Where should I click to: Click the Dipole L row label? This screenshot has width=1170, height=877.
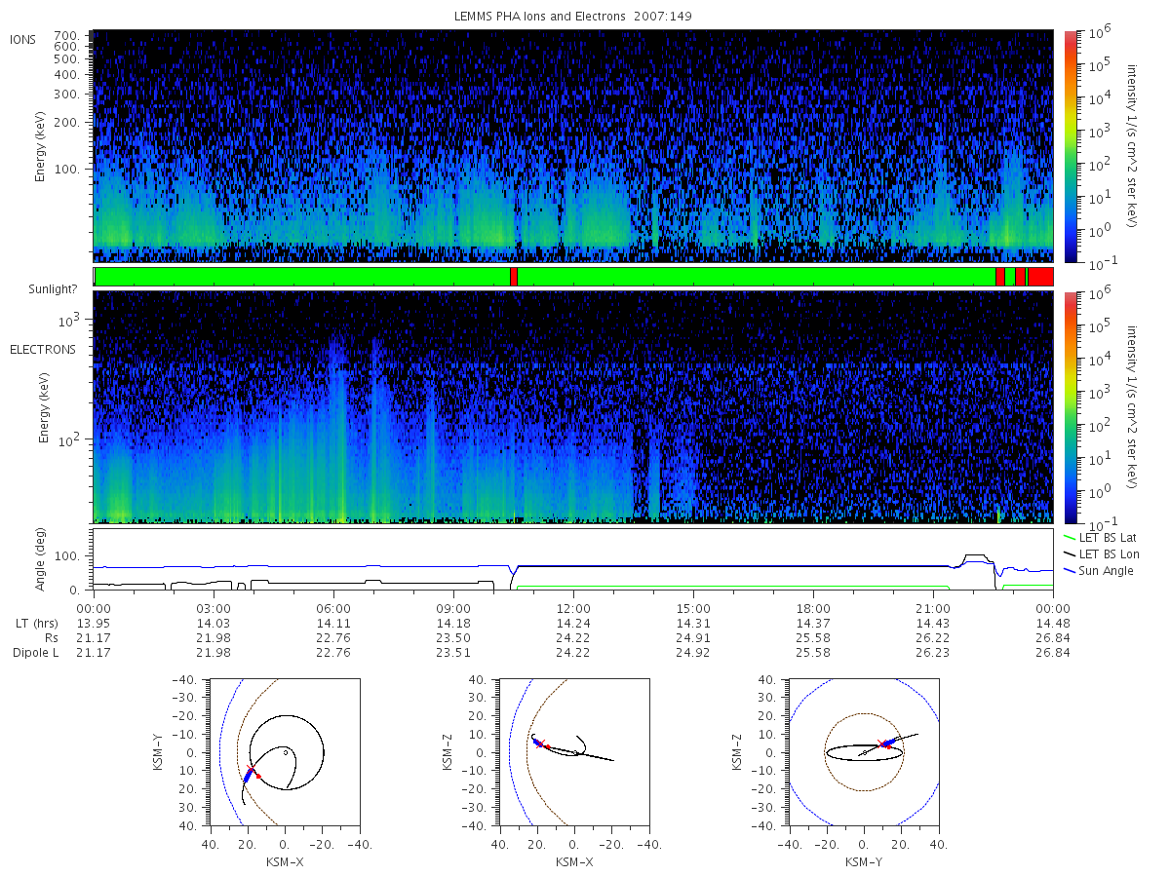[37, 653]
